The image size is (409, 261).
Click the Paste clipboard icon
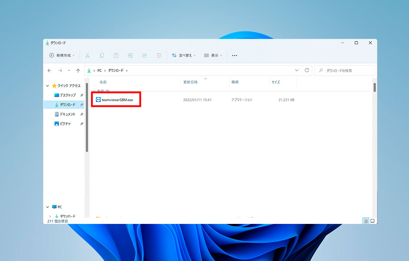point(116,55)
